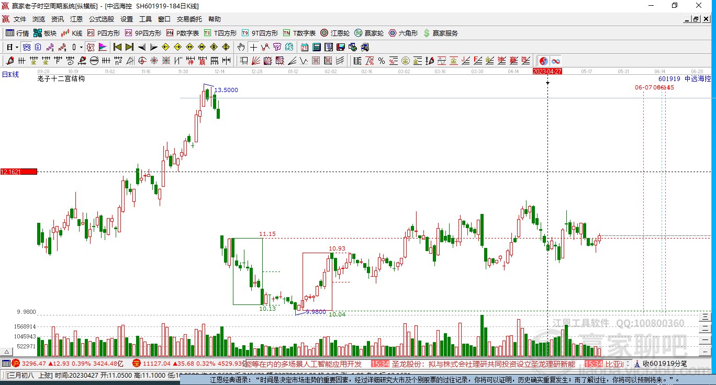The image size is (716, 385).
Task: Restore the inner chart child window
Action: pos(696,19)
